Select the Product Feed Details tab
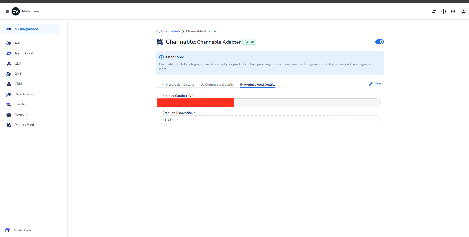The width and height of the screenshot is (469, 237). 257,85
